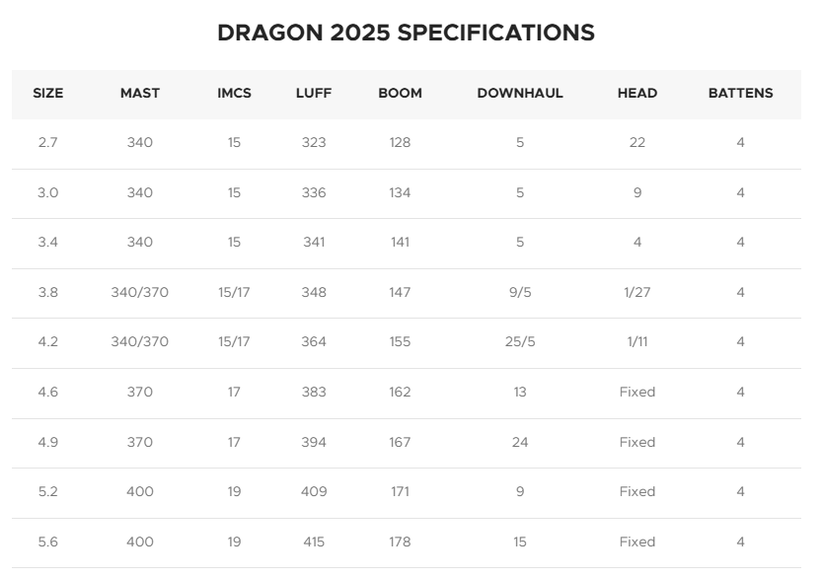The image size is (822, 578).
Task: Select the BATTENS column header
Action: pos(740,94)
